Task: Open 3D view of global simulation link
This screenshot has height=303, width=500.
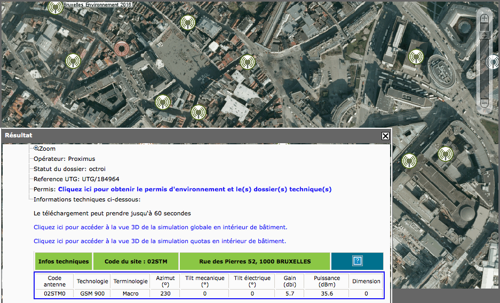Action: click(160, 227)
